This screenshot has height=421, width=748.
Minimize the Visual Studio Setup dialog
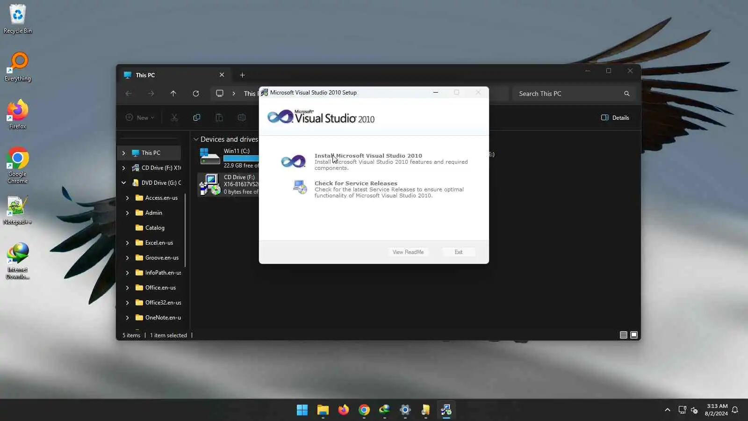pos(436,93)
